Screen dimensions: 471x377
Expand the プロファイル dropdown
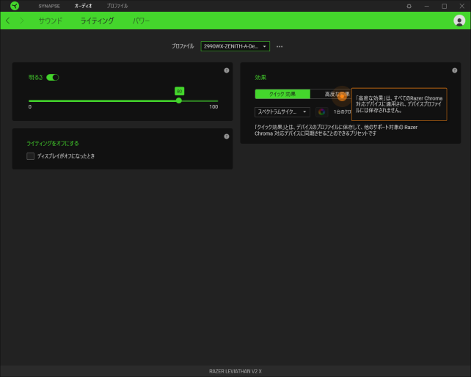point(235,46)
